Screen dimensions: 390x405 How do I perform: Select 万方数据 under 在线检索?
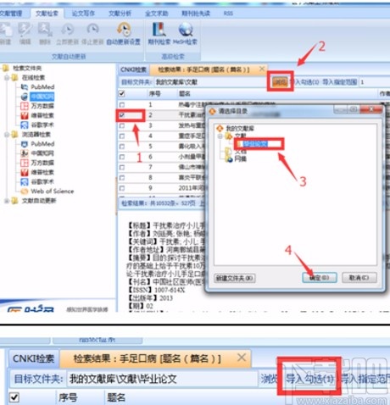42,106
